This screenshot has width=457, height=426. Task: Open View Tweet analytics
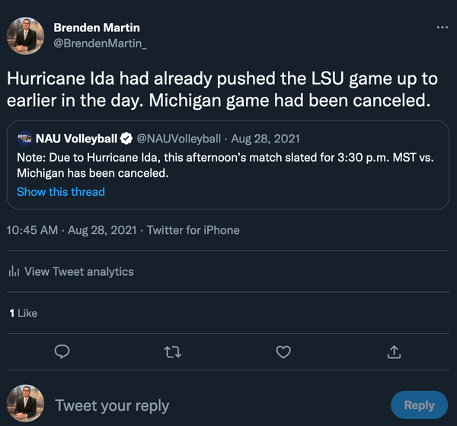coord(78,272)
